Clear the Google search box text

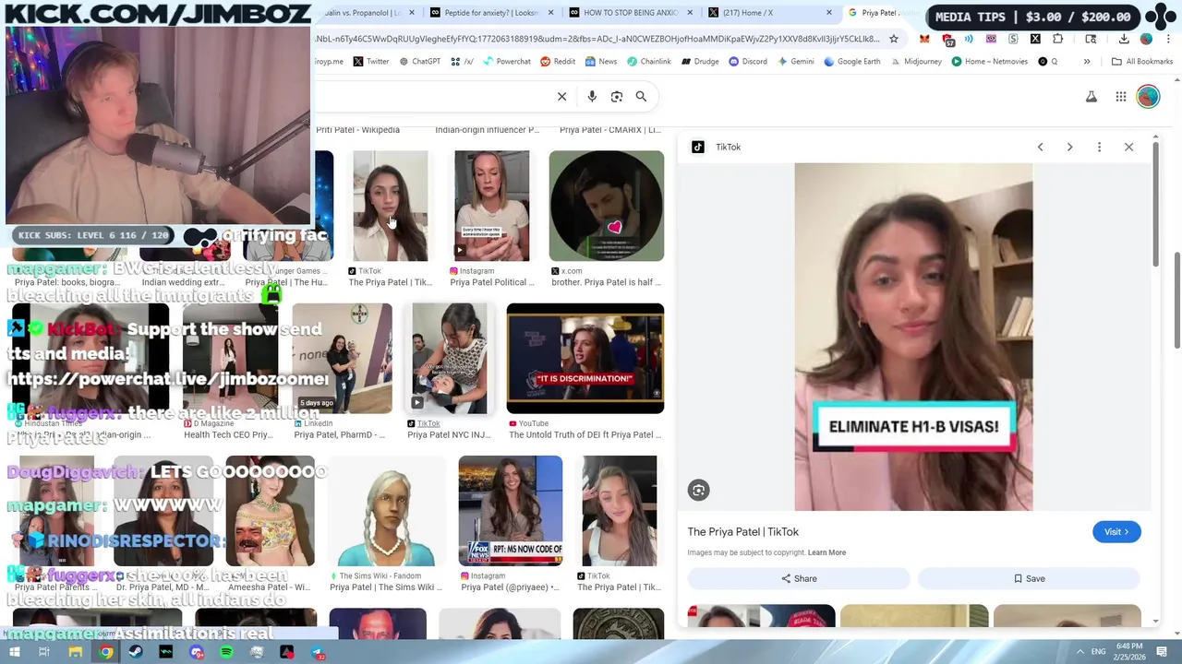coord(561,96)
